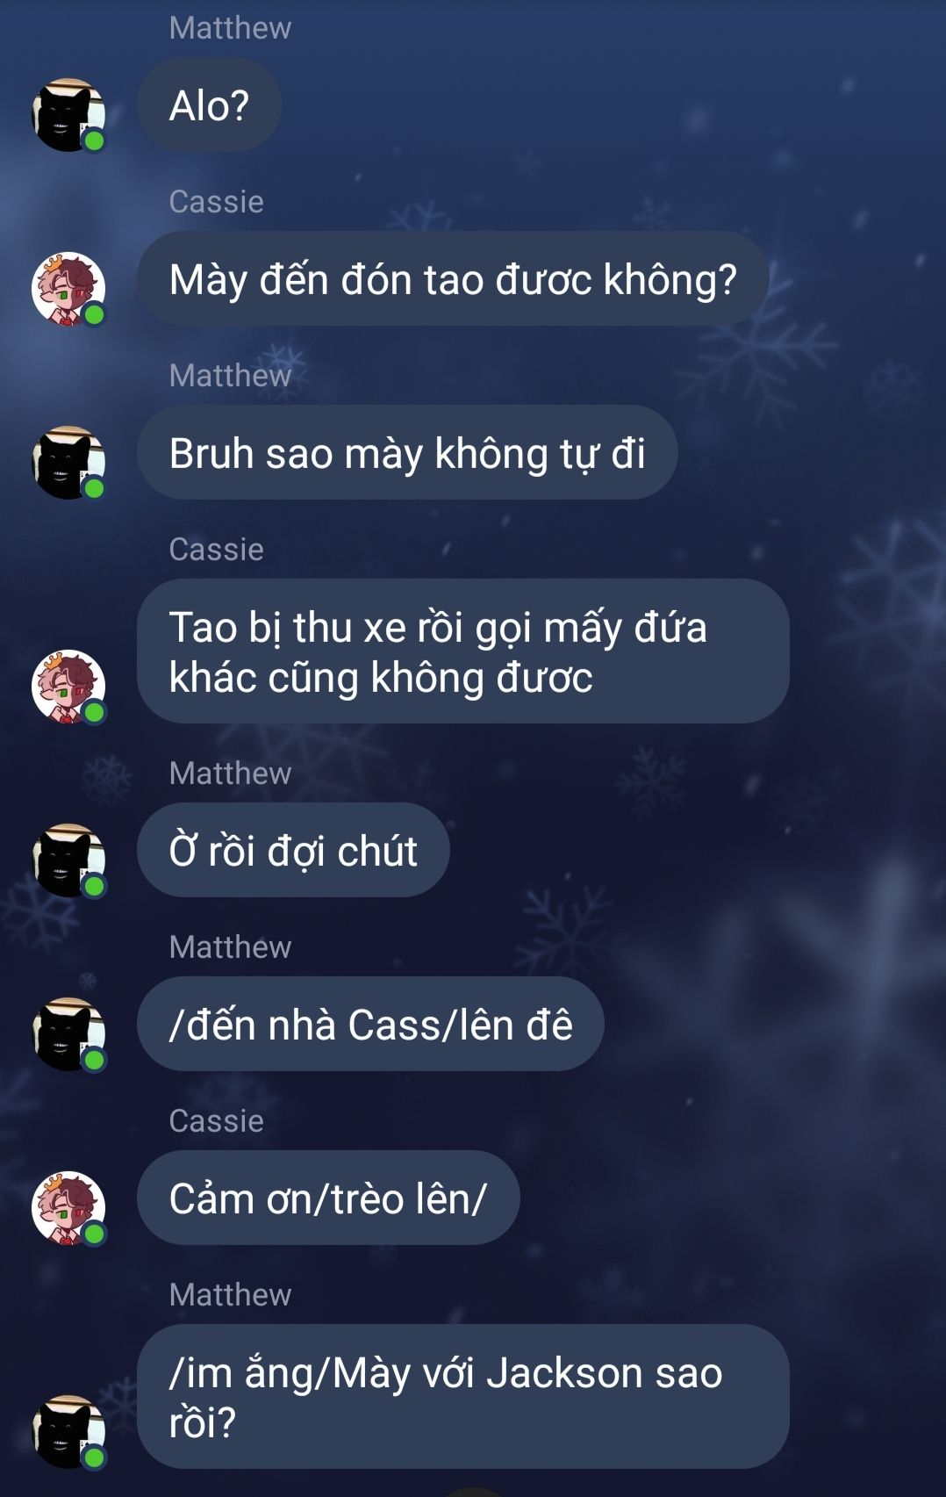
Task: Tap the 'Bruh sao mày không tự đi' message
Action: point(407,453)
